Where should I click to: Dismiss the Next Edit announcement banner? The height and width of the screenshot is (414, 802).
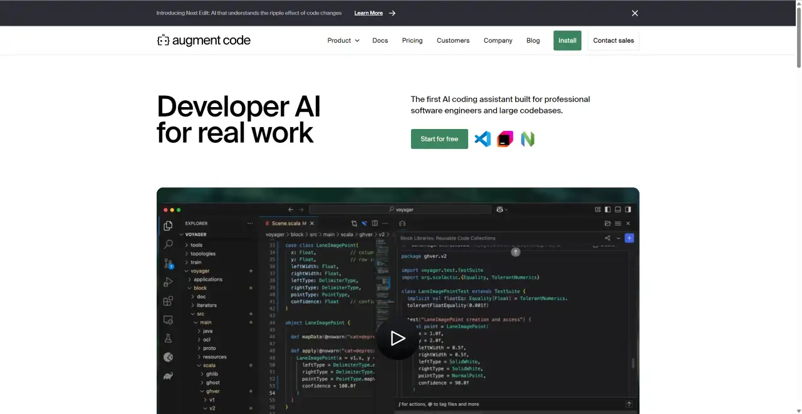(x=635, y=13)
